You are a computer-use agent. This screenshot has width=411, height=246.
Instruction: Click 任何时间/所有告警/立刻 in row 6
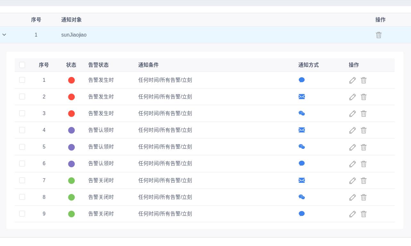(165, 163)
